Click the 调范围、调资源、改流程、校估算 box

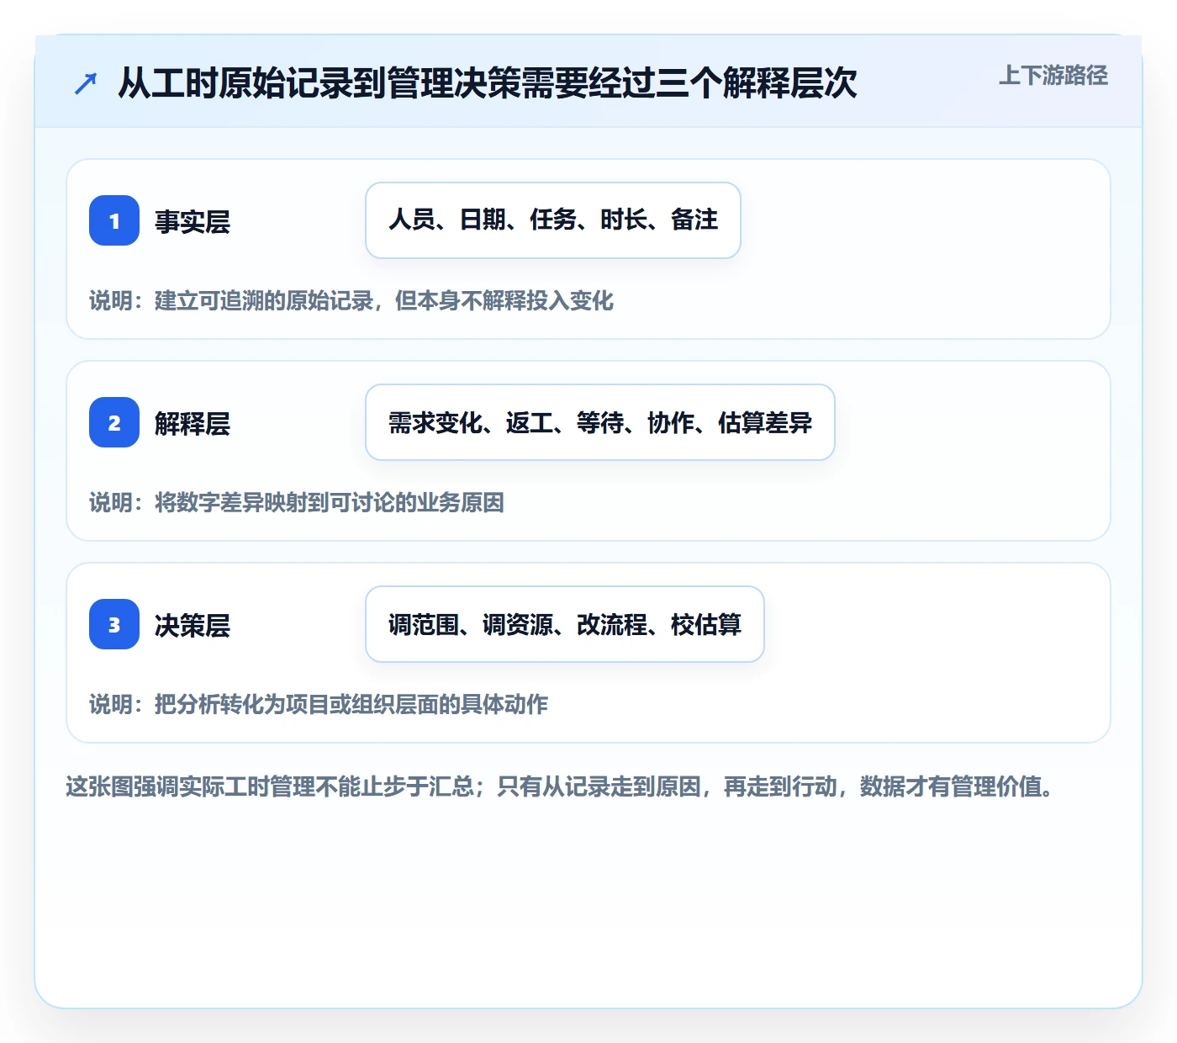pyautogui.click(x=565, y=624)
